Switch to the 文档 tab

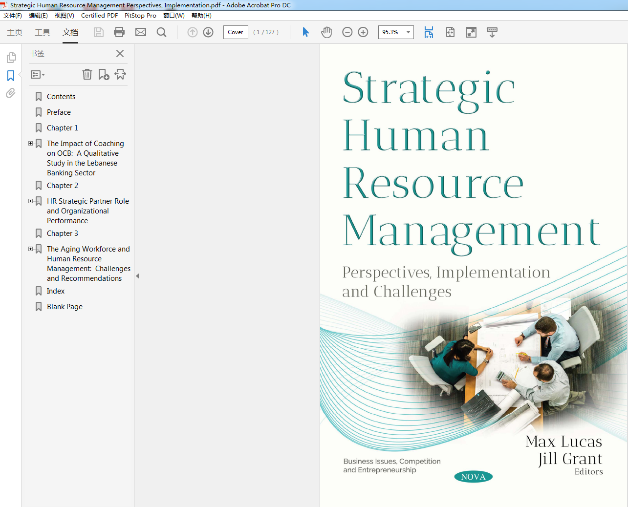pos(70,32)
